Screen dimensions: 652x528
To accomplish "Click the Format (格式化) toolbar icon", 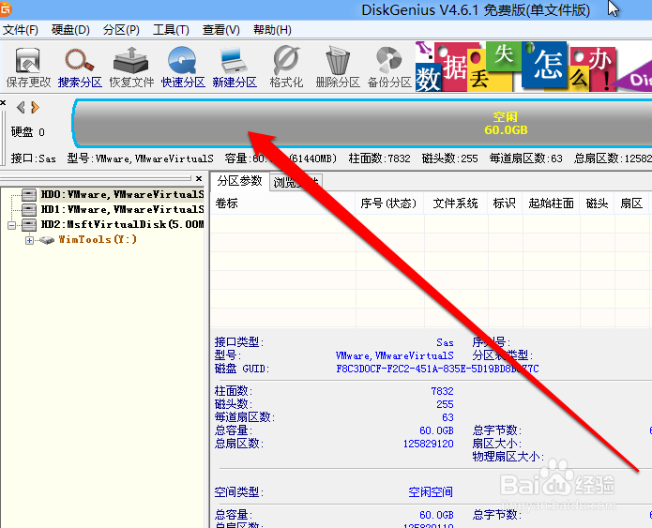I will pyautogui.click(x=286, y=67).
